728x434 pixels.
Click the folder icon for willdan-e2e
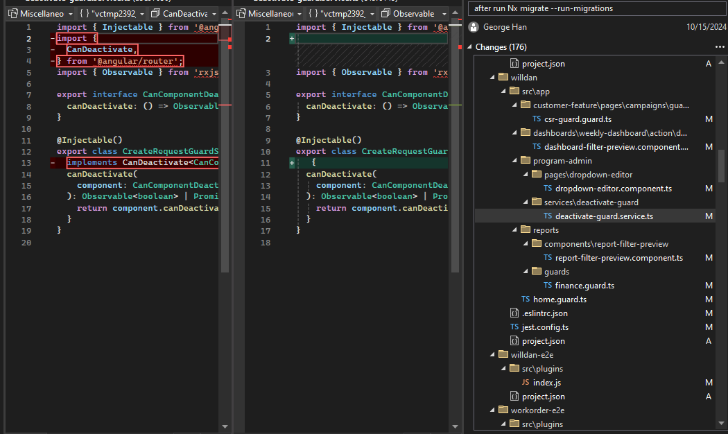click(x=503, y=355)
